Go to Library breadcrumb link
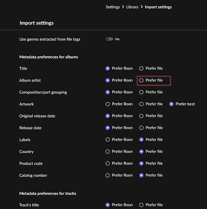 click(x=132, y=7)
